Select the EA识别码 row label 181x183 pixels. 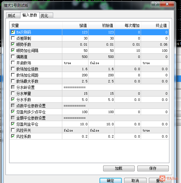pyautogui.click(x=24, y=32)
